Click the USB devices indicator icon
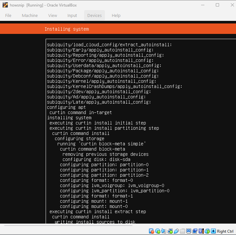 click(176, 231)
